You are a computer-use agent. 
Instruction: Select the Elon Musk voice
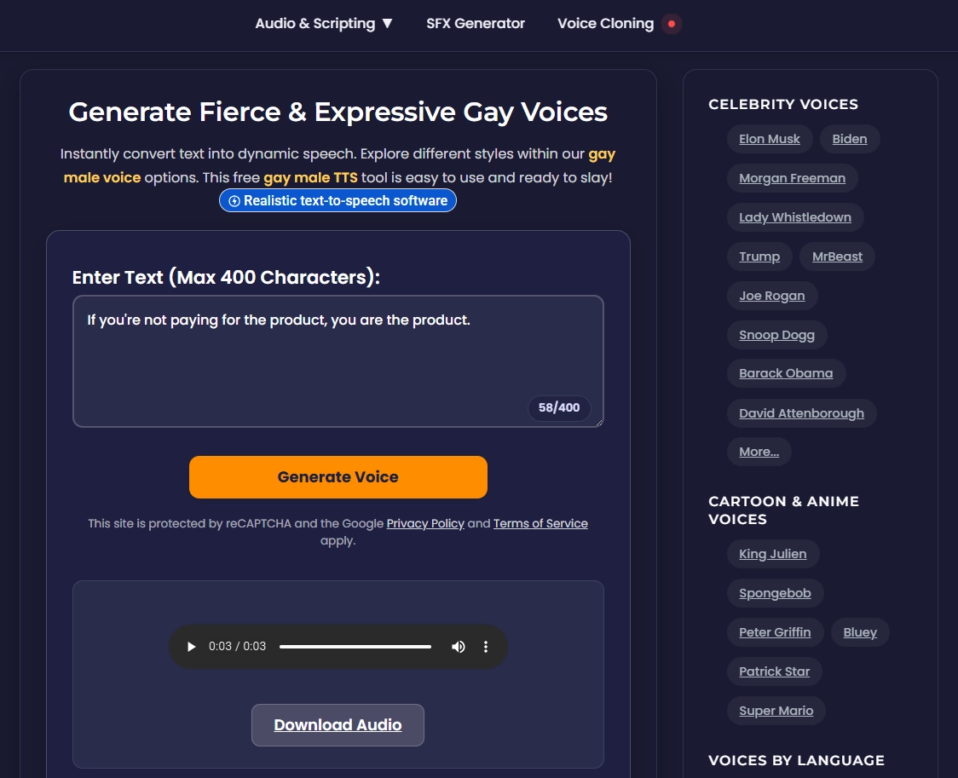769,139
